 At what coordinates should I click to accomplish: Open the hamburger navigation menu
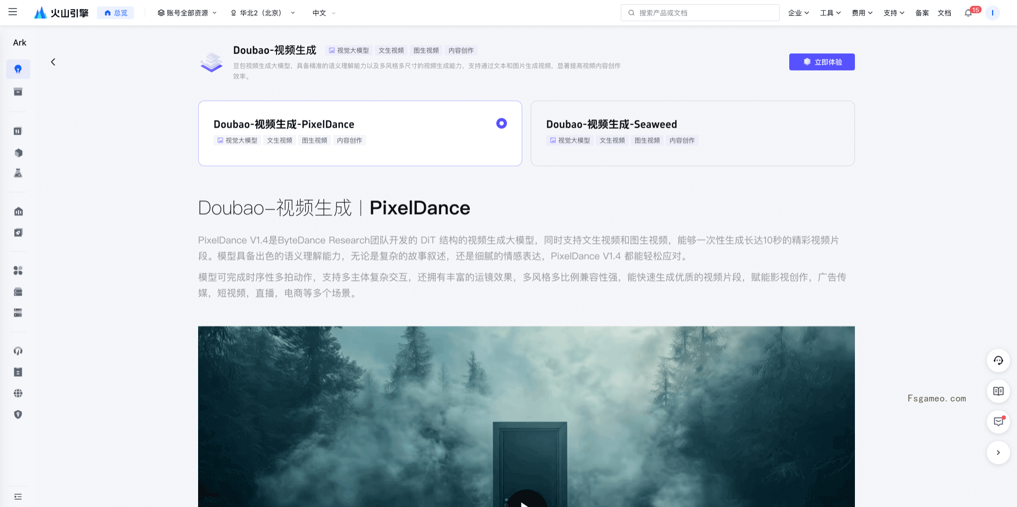click(x=13, y=12)
